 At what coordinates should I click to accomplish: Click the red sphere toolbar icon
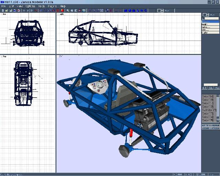pyautogui.click(x=62, y=10)
